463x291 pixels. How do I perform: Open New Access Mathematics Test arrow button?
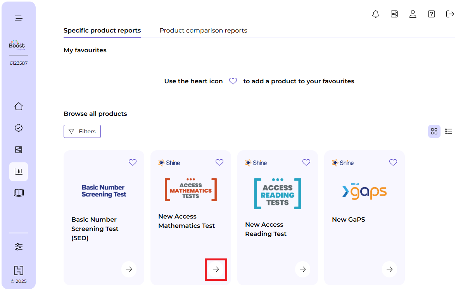click(x=216, y=269)
